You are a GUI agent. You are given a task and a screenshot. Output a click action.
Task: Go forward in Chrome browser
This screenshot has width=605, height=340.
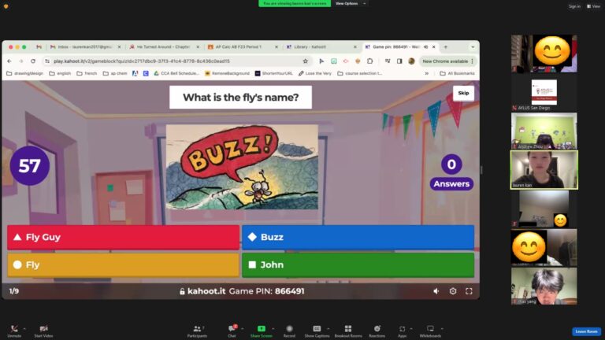click(21, 61)
